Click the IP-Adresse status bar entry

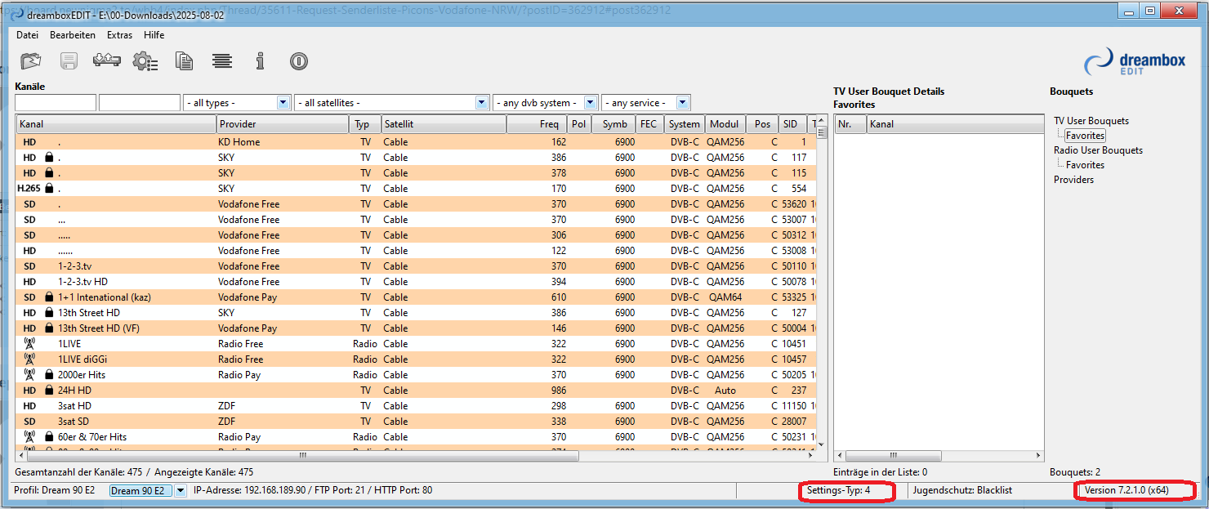(x=313, y=490)
